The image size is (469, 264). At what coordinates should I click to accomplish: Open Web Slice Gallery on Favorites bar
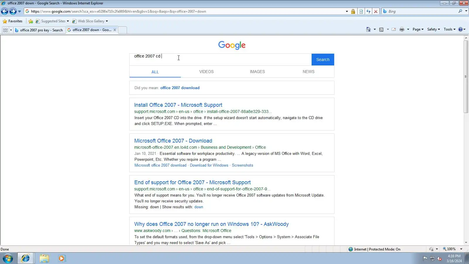point(90,21)
